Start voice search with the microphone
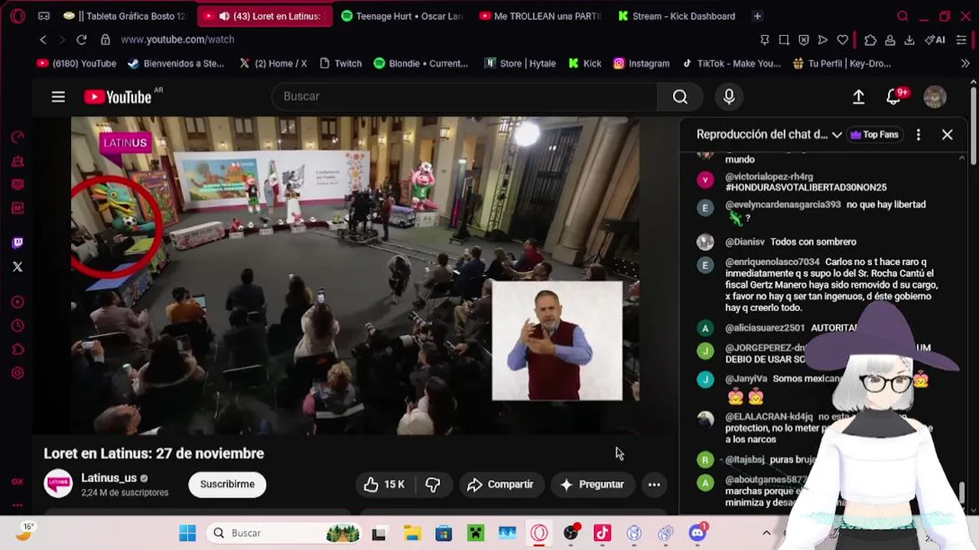 pos(729,96)
